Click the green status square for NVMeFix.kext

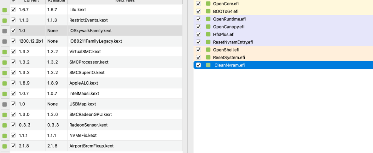(x=4, y=136)
